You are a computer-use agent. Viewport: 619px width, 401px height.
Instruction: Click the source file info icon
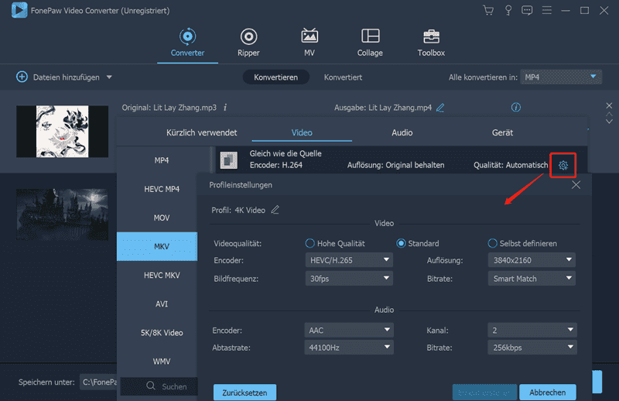tap(225, 108)
